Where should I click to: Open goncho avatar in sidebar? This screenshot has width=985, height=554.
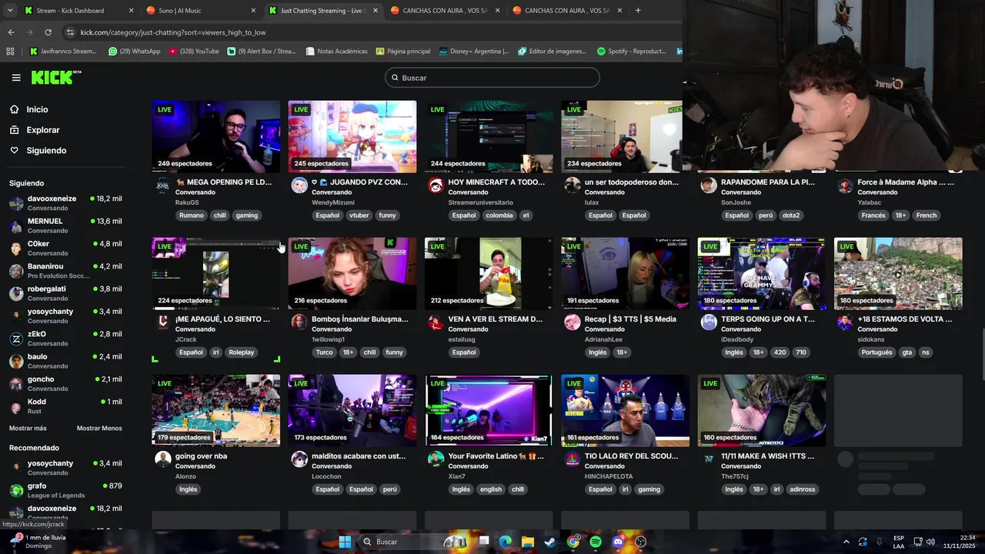pyautogui.click(x=16, y=383)
